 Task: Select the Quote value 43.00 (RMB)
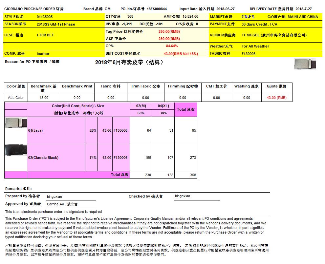tap(276, 98)
